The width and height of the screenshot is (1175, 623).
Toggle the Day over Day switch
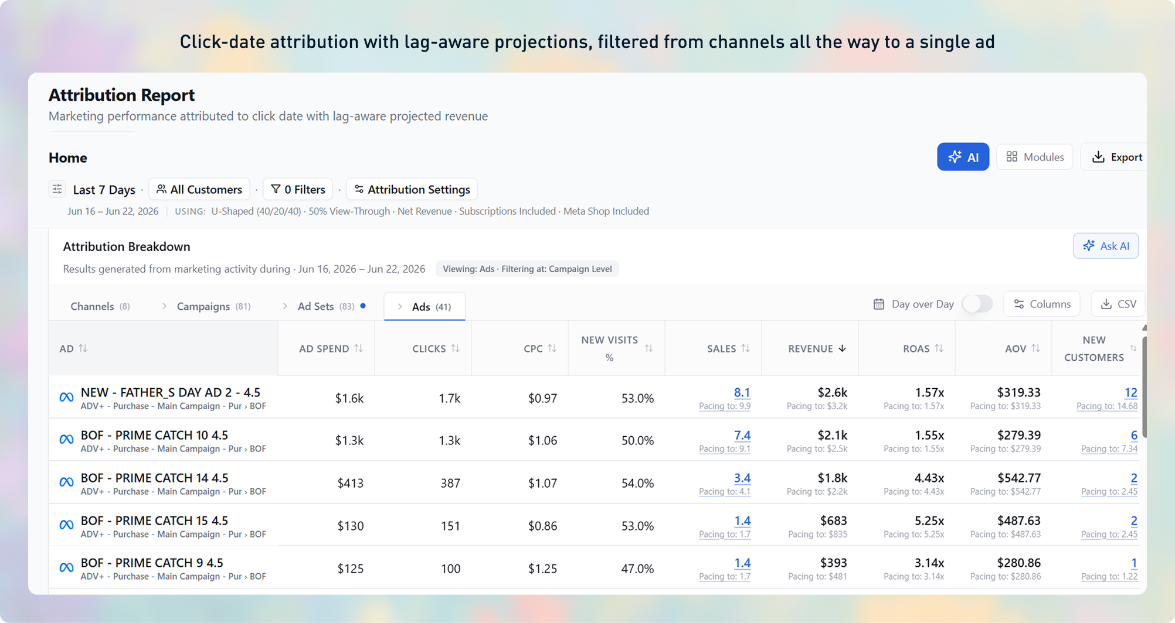tap(977, 304)
